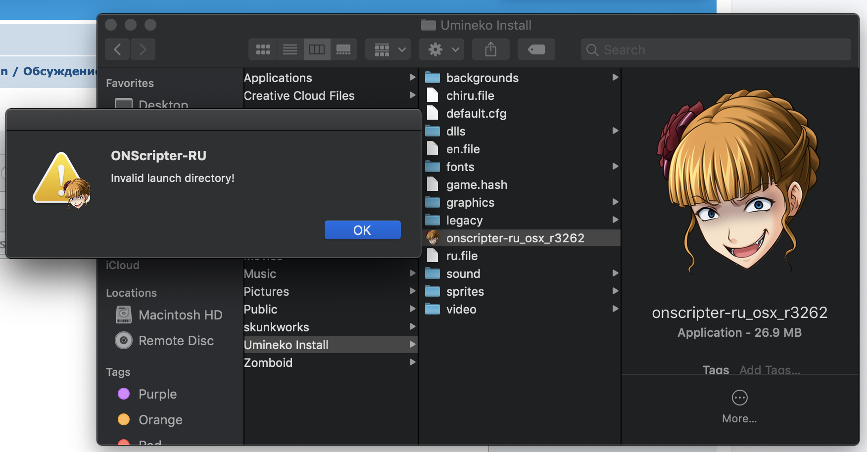Click the Umineko Install title folder icon
The height and width of the screenshot is (452, 867).
[428, 25]
